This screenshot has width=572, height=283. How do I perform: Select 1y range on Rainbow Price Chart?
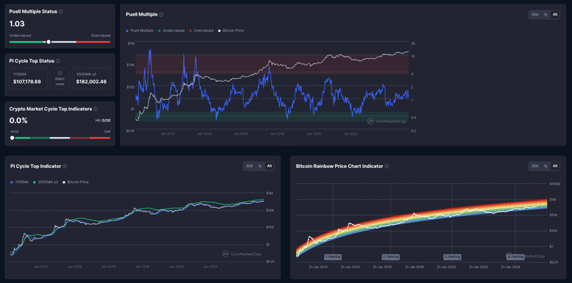click(x=545, y=166)
